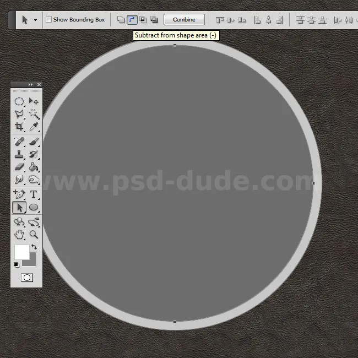
Task: Open the tool preset picker dropdown
Action: pos(36,20)
